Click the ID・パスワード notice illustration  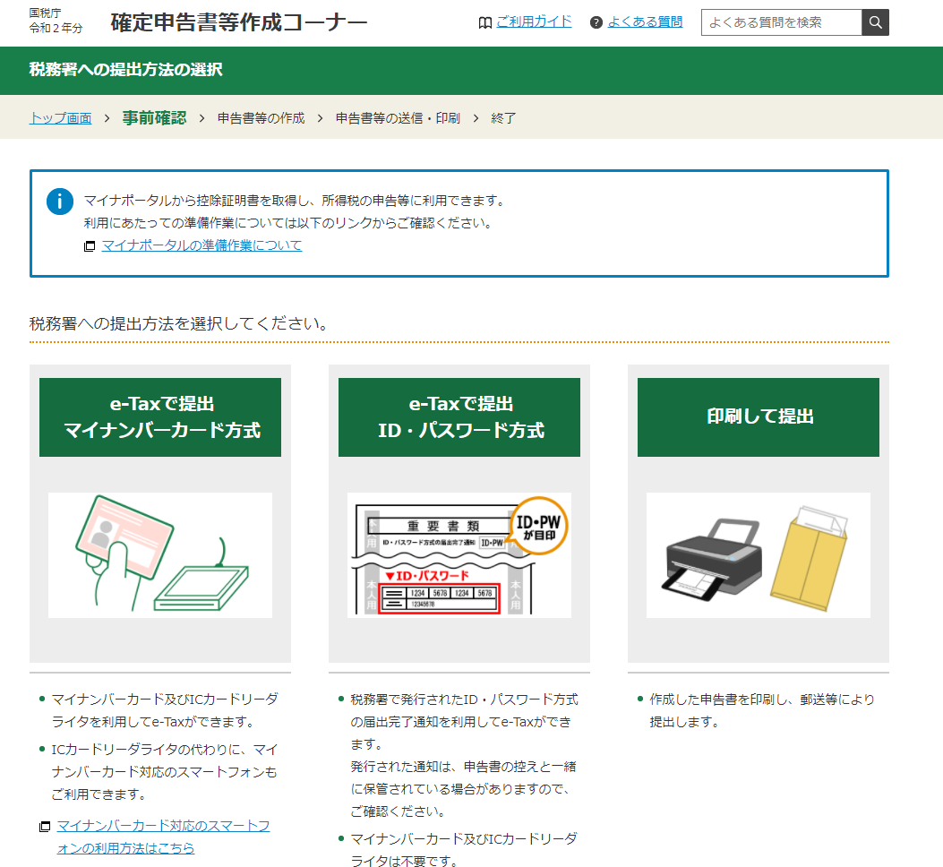[459, 554]
